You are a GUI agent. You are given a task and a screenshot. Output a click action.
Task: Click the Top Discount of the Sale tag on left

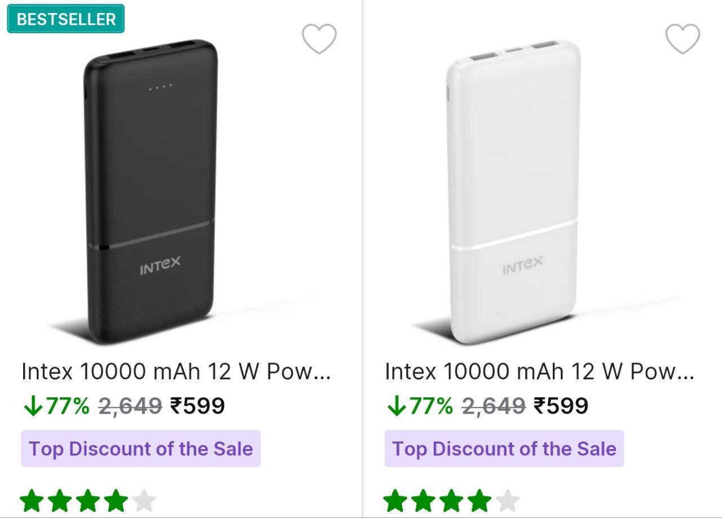(x=140, y=449)
